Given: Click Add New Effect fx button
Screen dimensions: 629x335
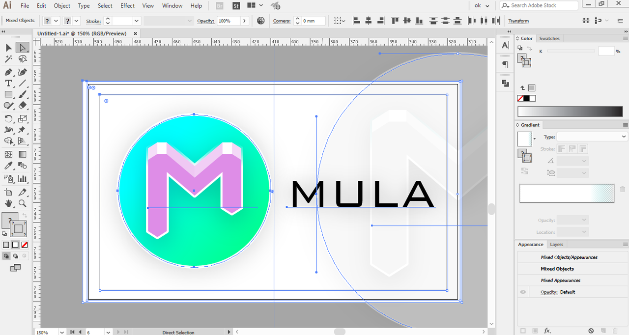Looking at the screenshot, I should point(547,331).
